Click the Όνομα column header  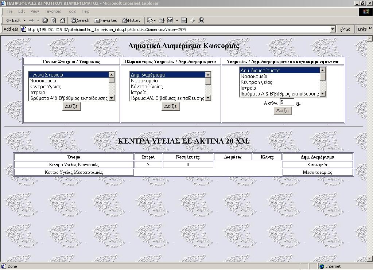pos(74,157)
